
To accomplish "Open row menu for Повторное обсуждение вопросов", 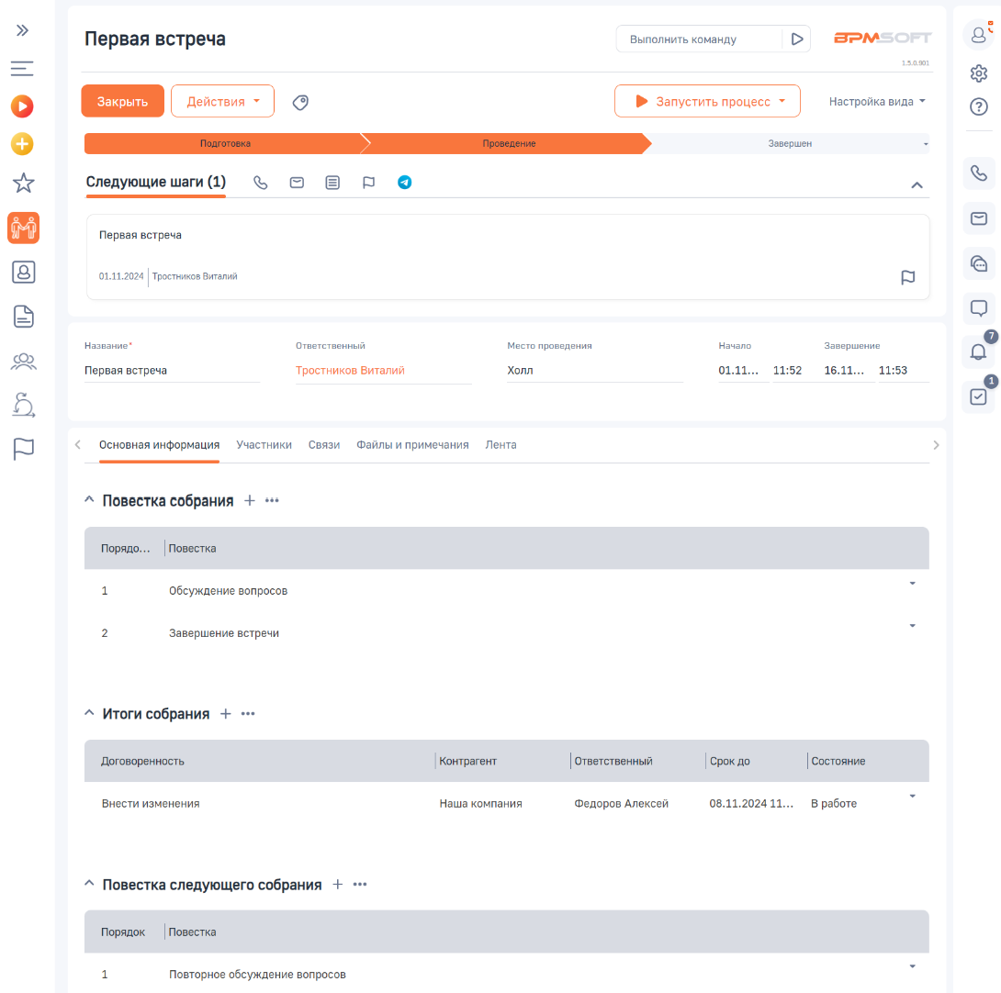I will pos(912,966).
